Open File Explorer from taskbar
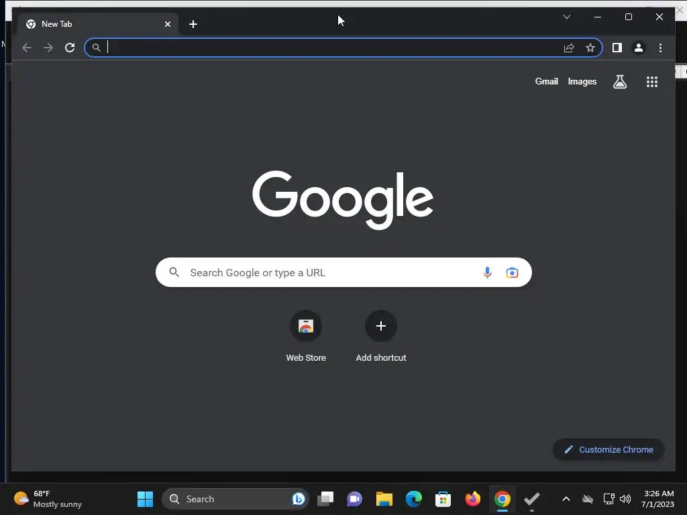This screenshot has height=515, width=687. (x=384, y=499)
